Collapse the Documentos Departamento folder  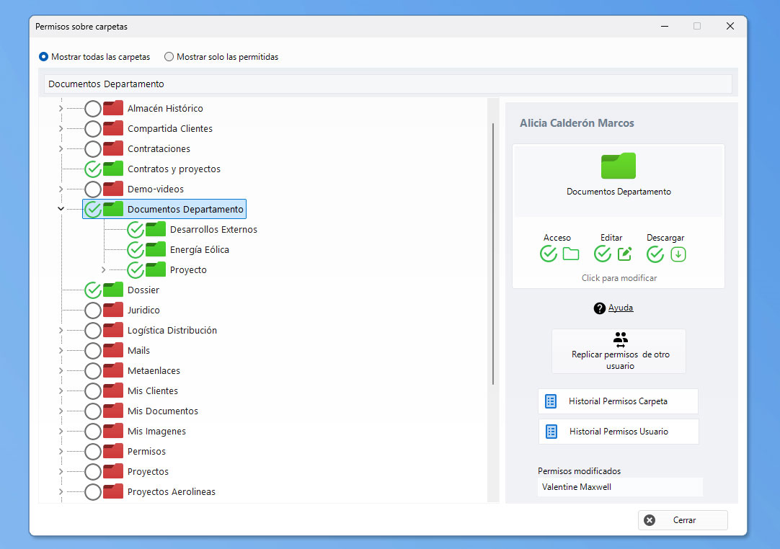[x=61, y=209]
